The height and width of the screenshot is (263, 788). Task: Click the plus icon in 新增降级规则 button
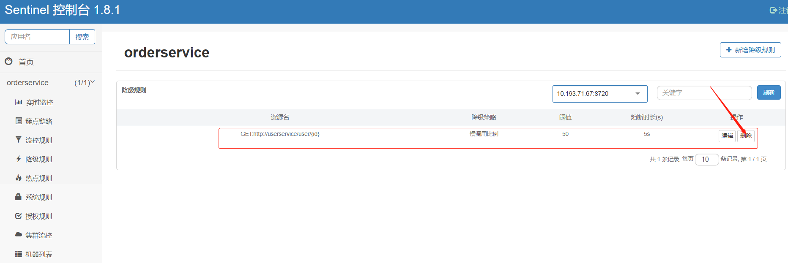[729, 50]
